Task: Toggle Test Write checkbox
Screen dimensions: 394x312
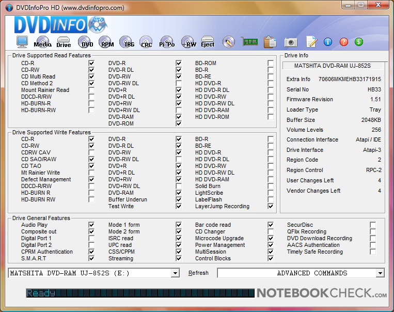Action: [179, 207]
